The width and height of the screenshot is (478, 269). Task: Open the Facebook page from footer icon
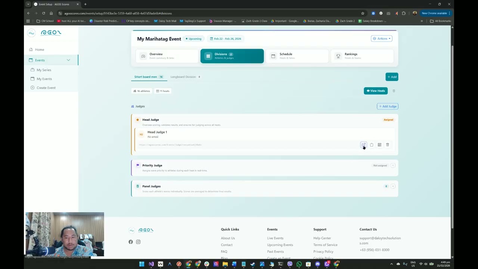(131, 242)
